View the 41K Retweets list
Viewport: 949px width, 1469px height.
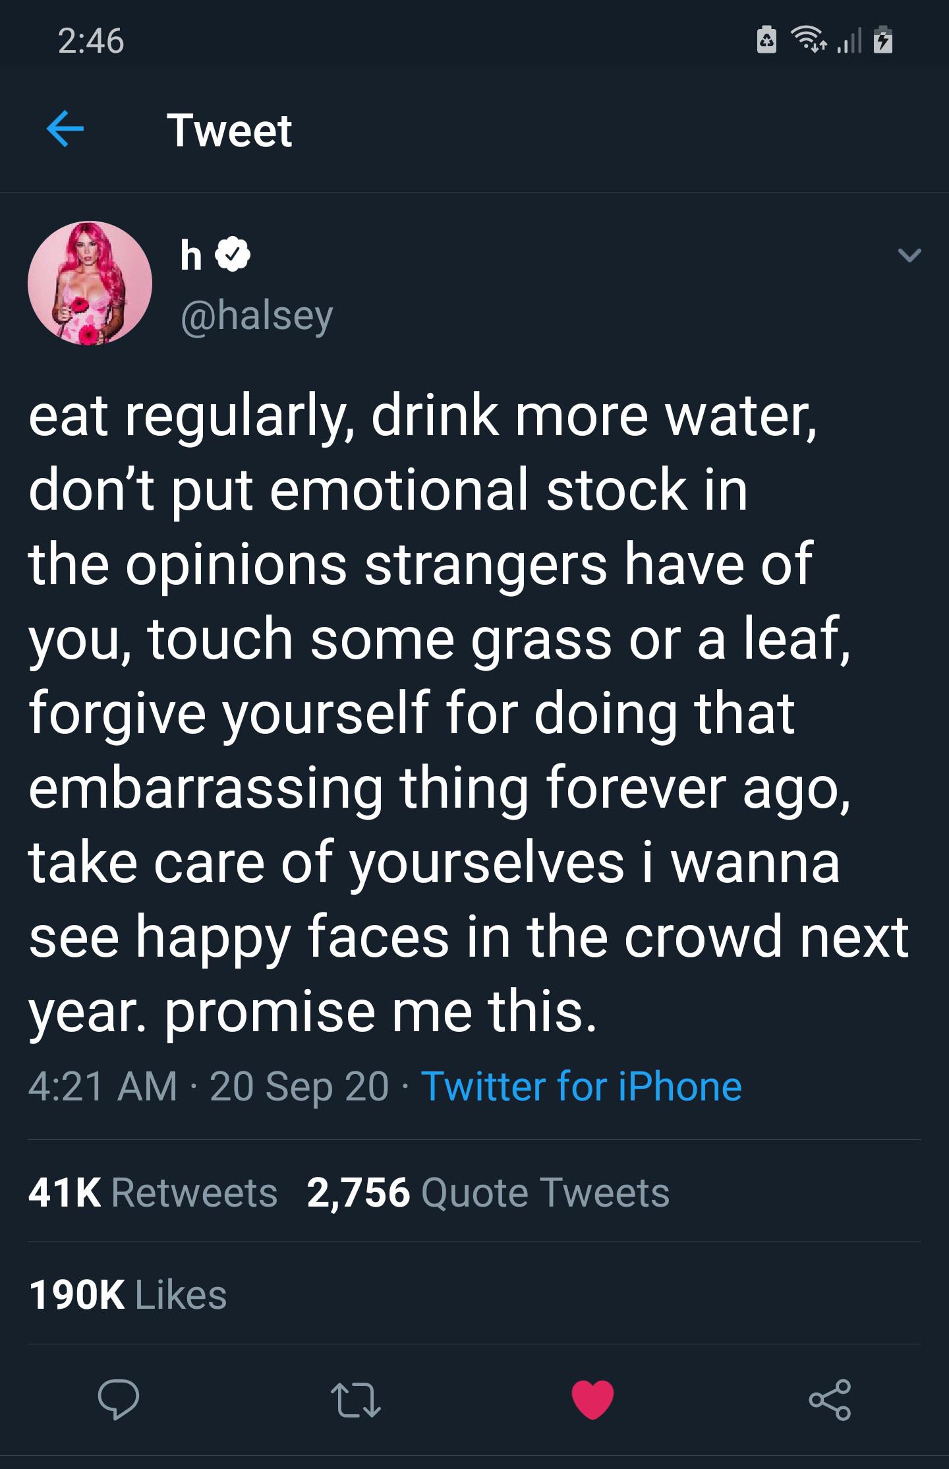point(153,1193)
